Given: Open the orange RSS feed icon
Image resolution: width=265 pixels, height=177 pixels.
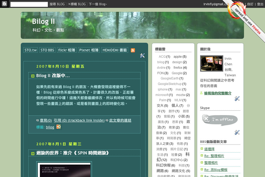Looking at the screenshot, I should (133, 50).
